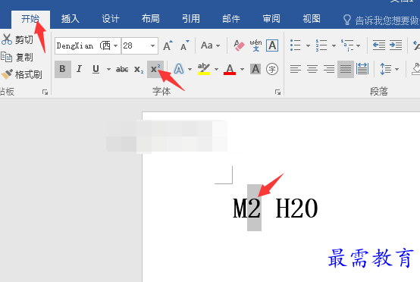Click the text H2O in document
The image size is (420, 282).
click(x=296, y=208)
